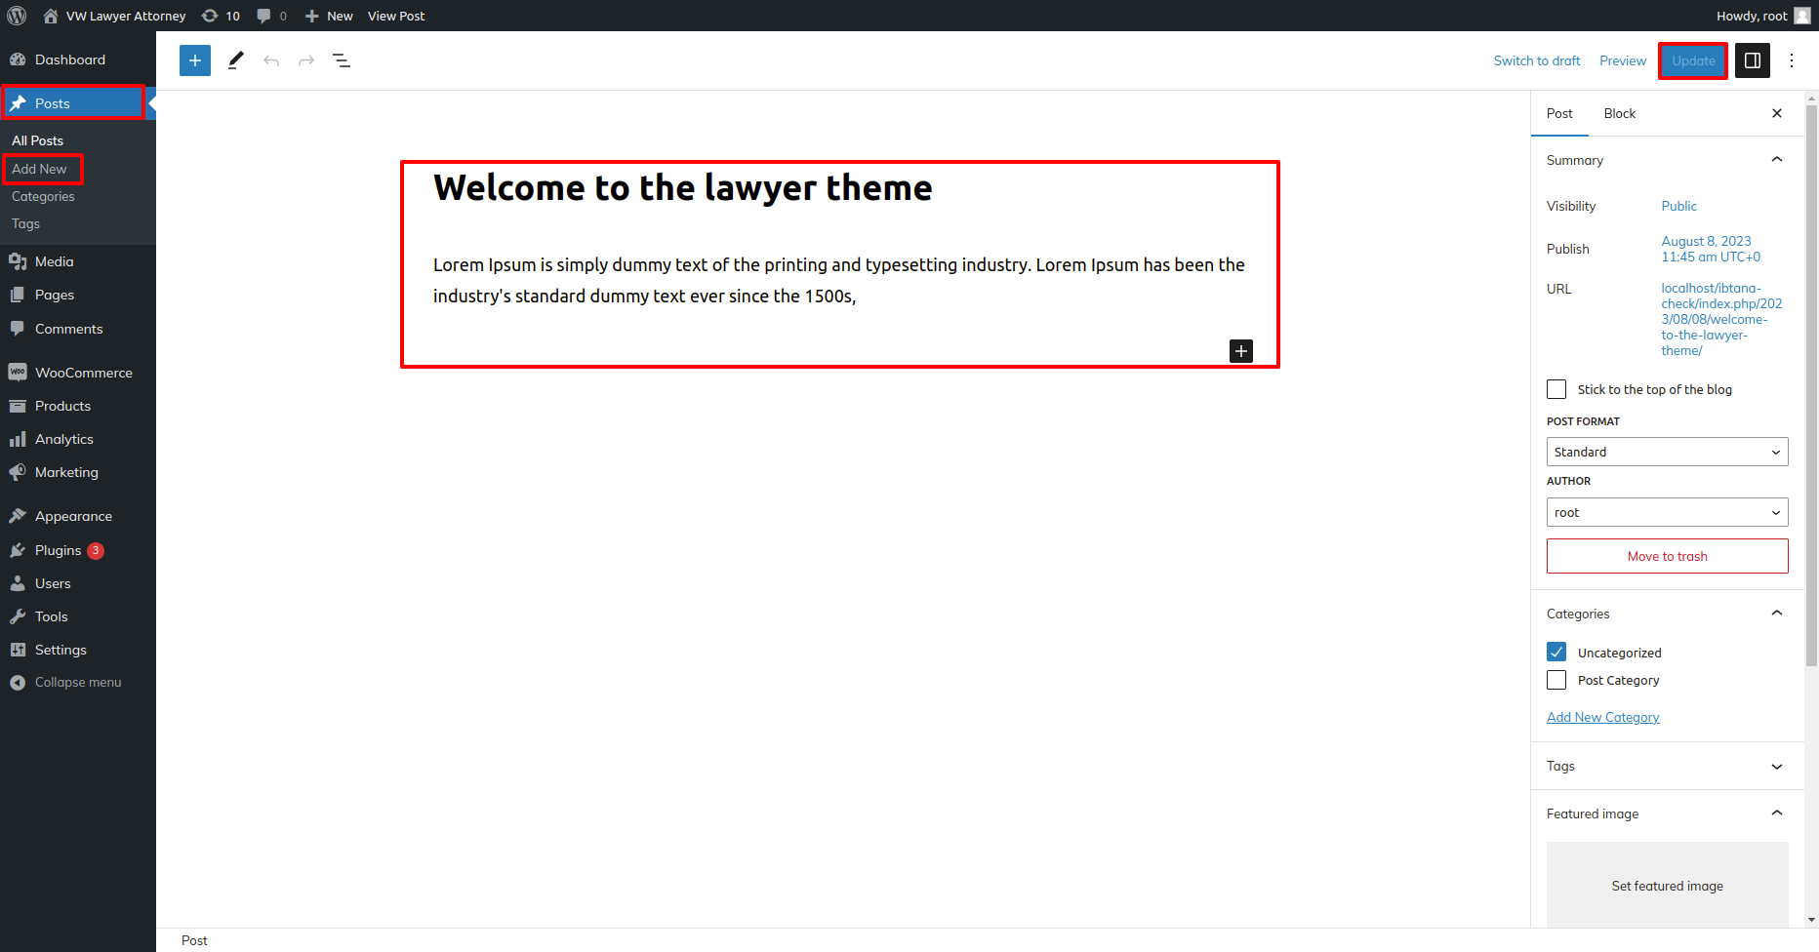1819x952 pixels.
Task: Toggle the settings sidebar panel icon
Action: [1753, 60]
